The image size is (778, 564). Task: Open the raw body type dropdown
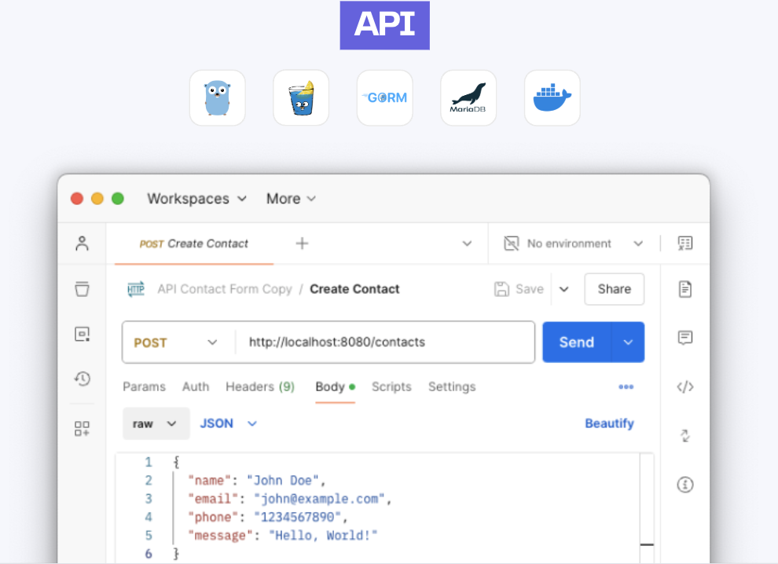pyautogui.click(x=156, y=423)
